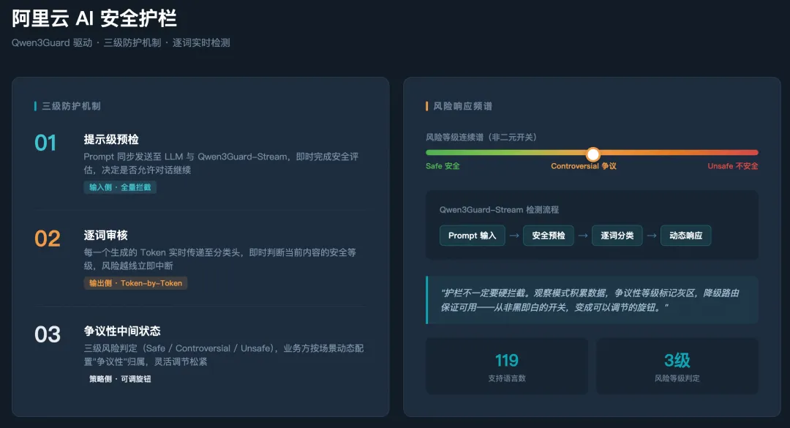The width and height of the screenshot is (790, 428).
Task: Click the '逐词审核' heading
Action: [x=105, y=236]
